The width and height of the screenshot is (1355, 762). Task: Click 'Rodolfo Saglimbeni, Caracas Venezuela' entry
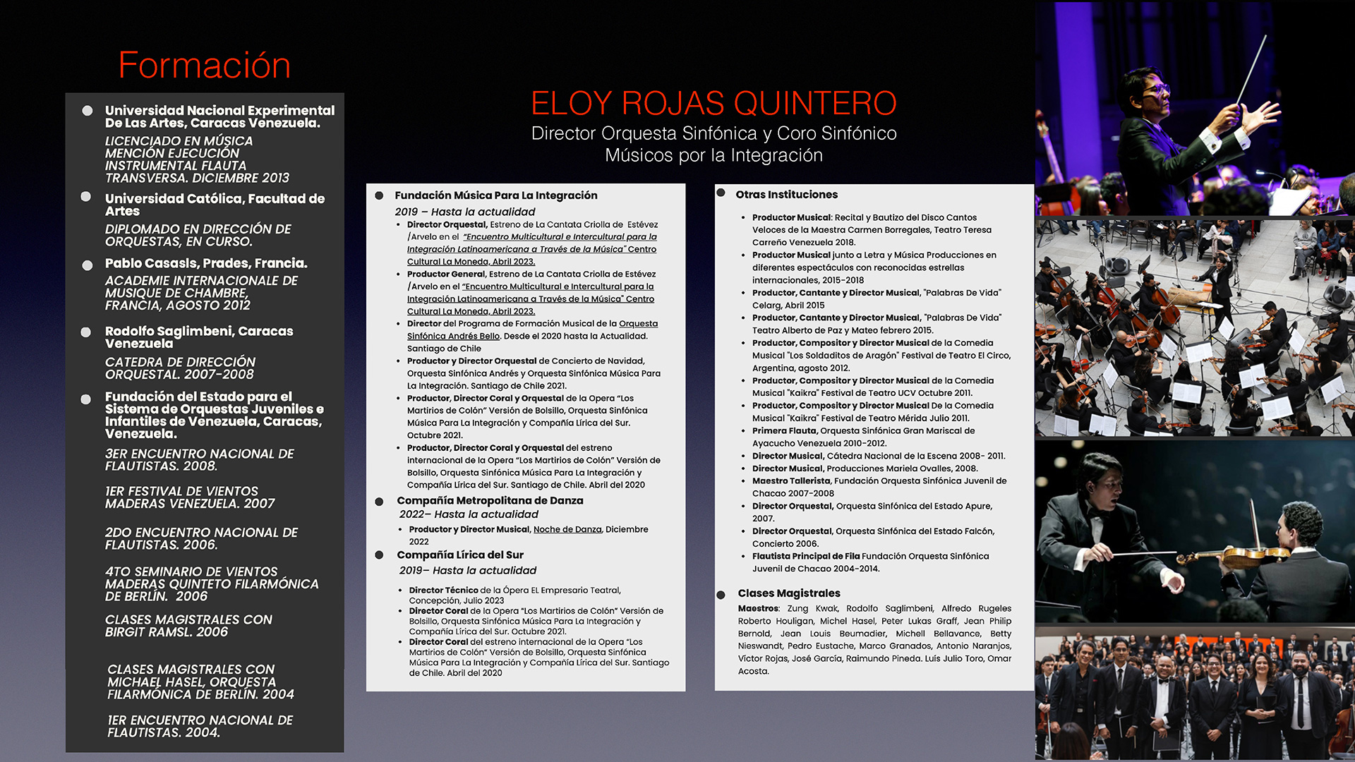[199, 337]
